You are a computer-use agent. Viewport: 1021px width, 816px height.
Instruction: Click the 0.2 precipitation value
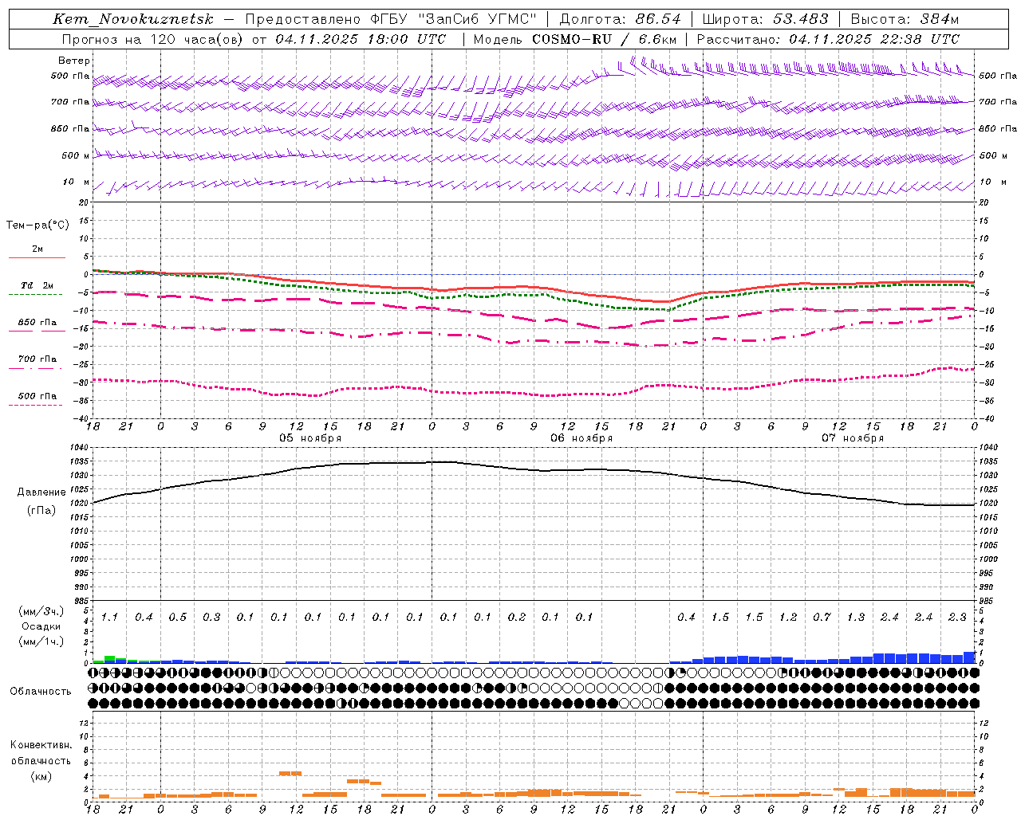(x=517, y=618)
